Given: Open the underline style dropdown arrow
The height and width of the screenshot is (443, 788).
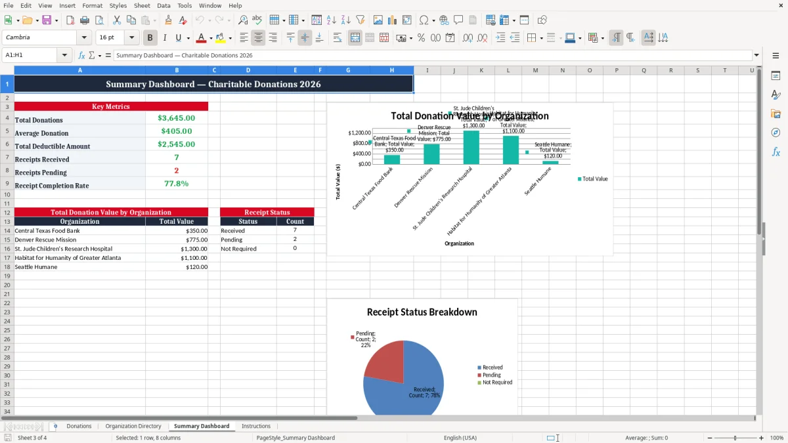Looking at the screenshot, I should (188, 38).
